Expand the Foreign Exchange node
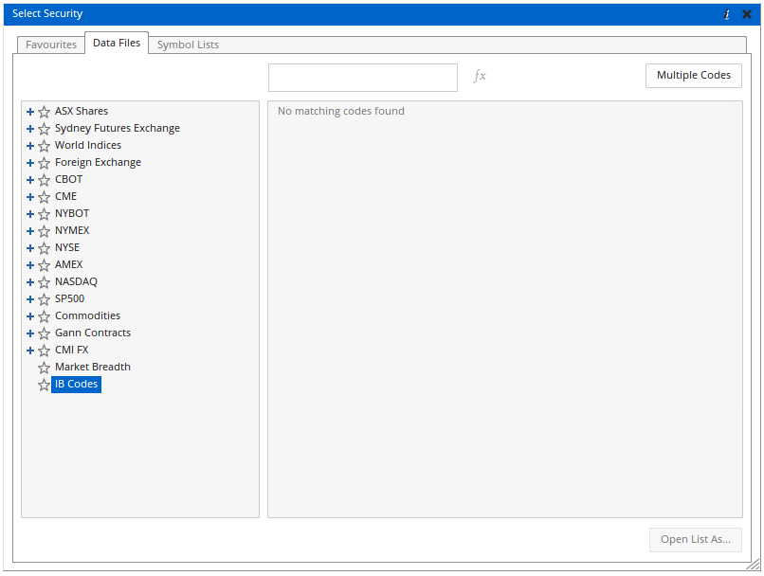The width and height of the screenshot is (764, 576). 30,163
